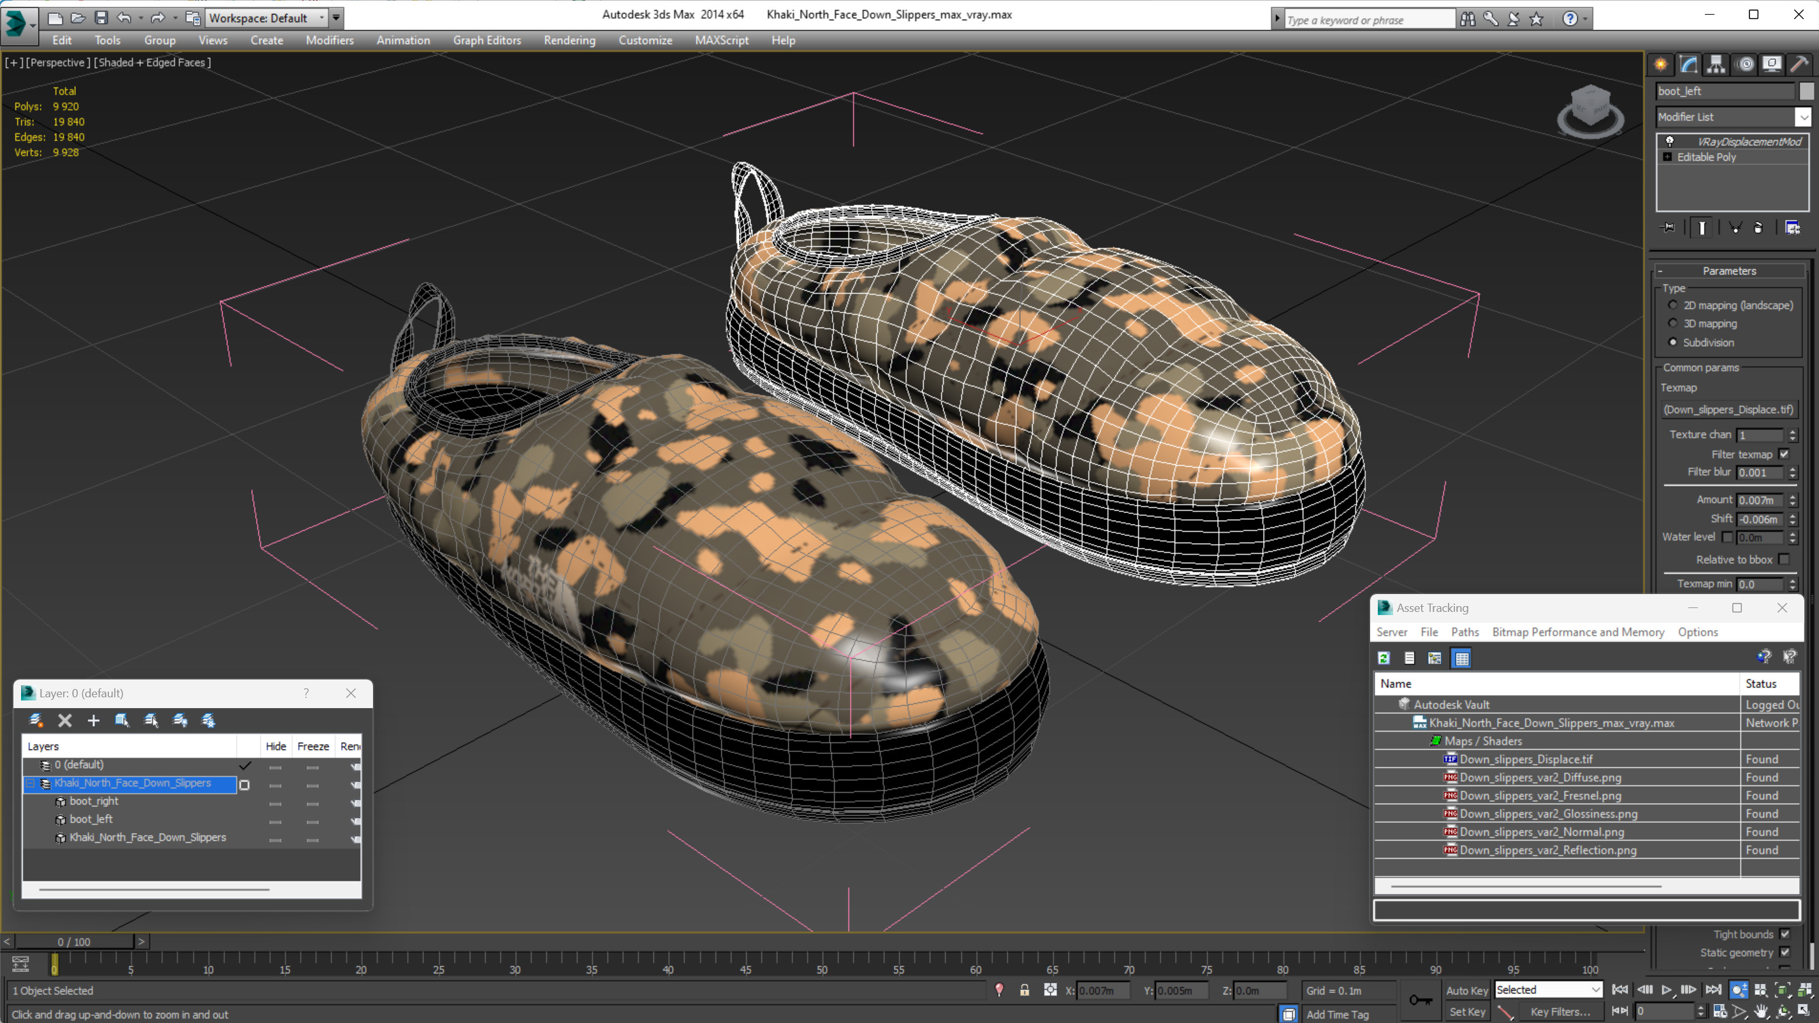Image resolution: width=1819 pixels, height=1023 pixels.
Task: Open Paths menu in Asset Tracking
Action: click(1465, 632)
